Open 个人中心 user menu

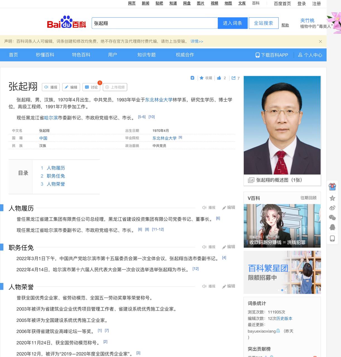pyautogui.click(x=310, y=55)
